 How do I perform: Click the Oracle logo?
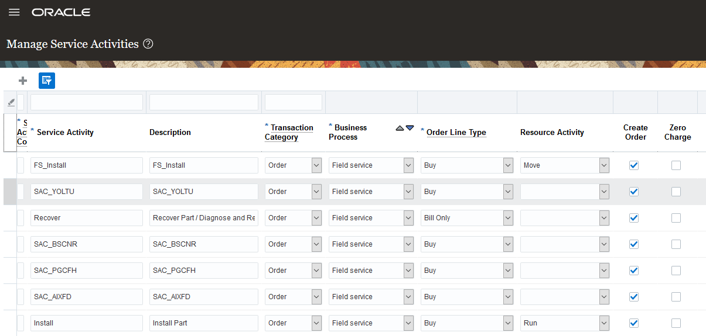coord(61,12)
